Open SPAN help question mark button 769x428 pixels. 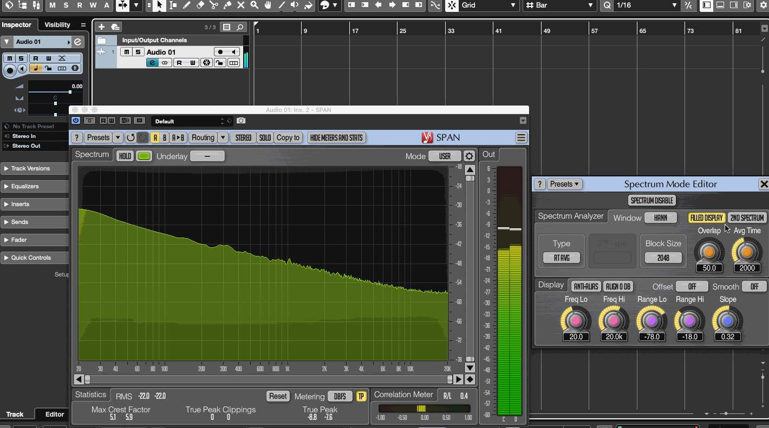tap(77, 137)
